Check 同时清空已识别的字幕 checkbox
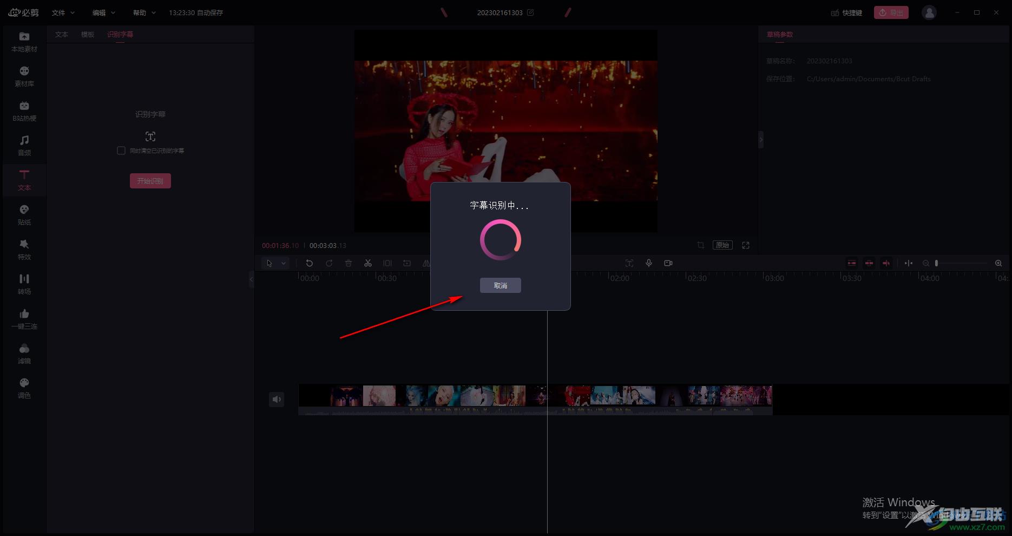Viewport: 1012px width, 536px height. [121, 151]
